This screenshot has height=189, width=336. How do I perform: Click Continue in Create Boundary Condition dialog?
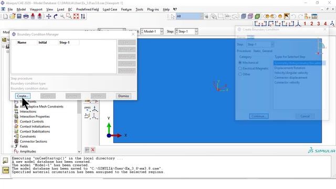click(x=259, y=116)
